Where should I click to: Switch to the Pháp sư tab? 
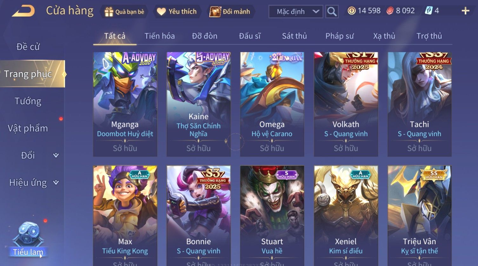click(x=339, y=36)
